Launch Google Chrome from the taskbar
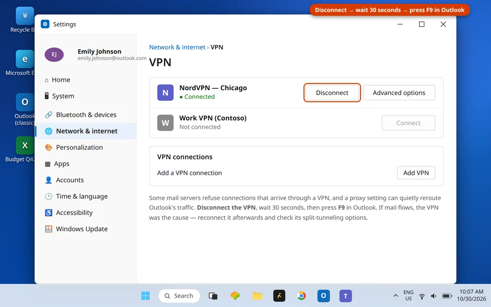The image size is (491, 307). tap(301, 295)
